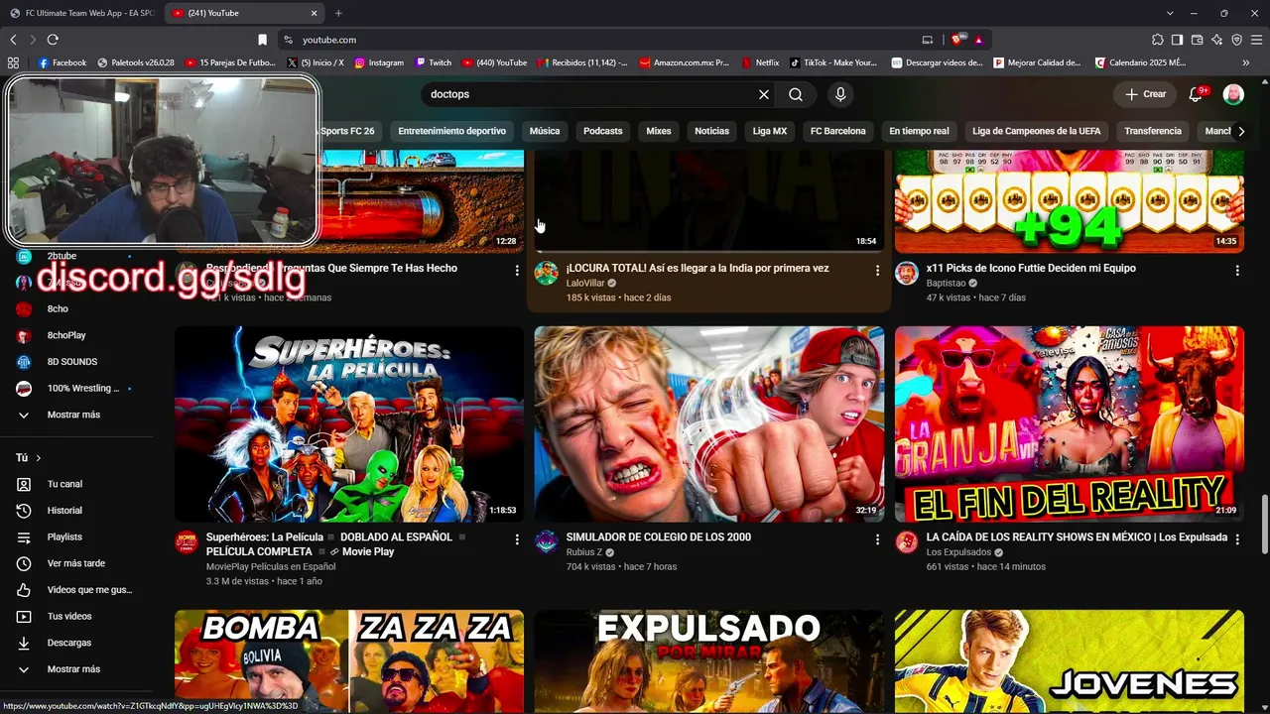The image size is (1270, 714).
Task: Open the apps grid in bookmarks bar
Action: 13,62
